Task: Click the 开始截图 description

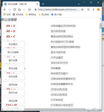Action: (56, 68)
